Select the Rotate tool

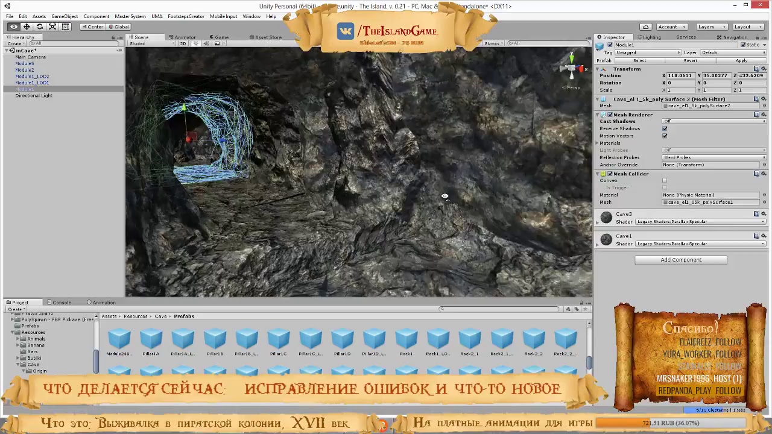click(40, 27)
